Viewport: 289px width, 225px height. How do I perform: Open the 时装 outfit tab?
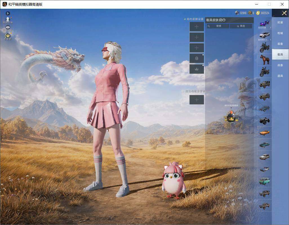click(x=280, y=22)
